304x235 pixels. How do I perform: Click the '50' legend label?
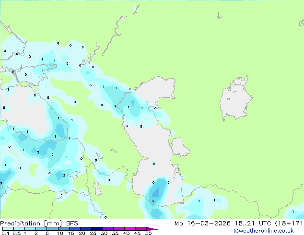[148, 233]
